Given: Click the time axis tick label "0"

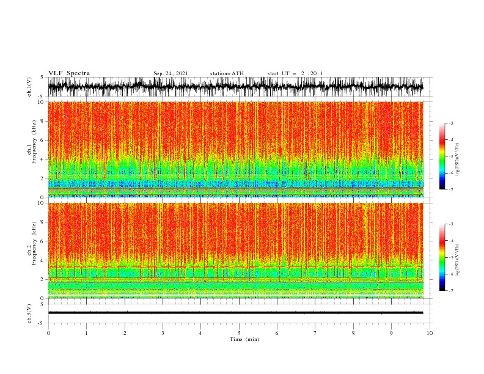Looking at the screenshot, I should [x=48, y=333].
